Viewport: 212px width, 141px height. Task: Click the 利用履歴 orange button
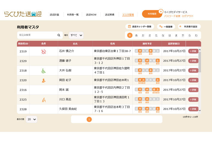click(152, 14)
